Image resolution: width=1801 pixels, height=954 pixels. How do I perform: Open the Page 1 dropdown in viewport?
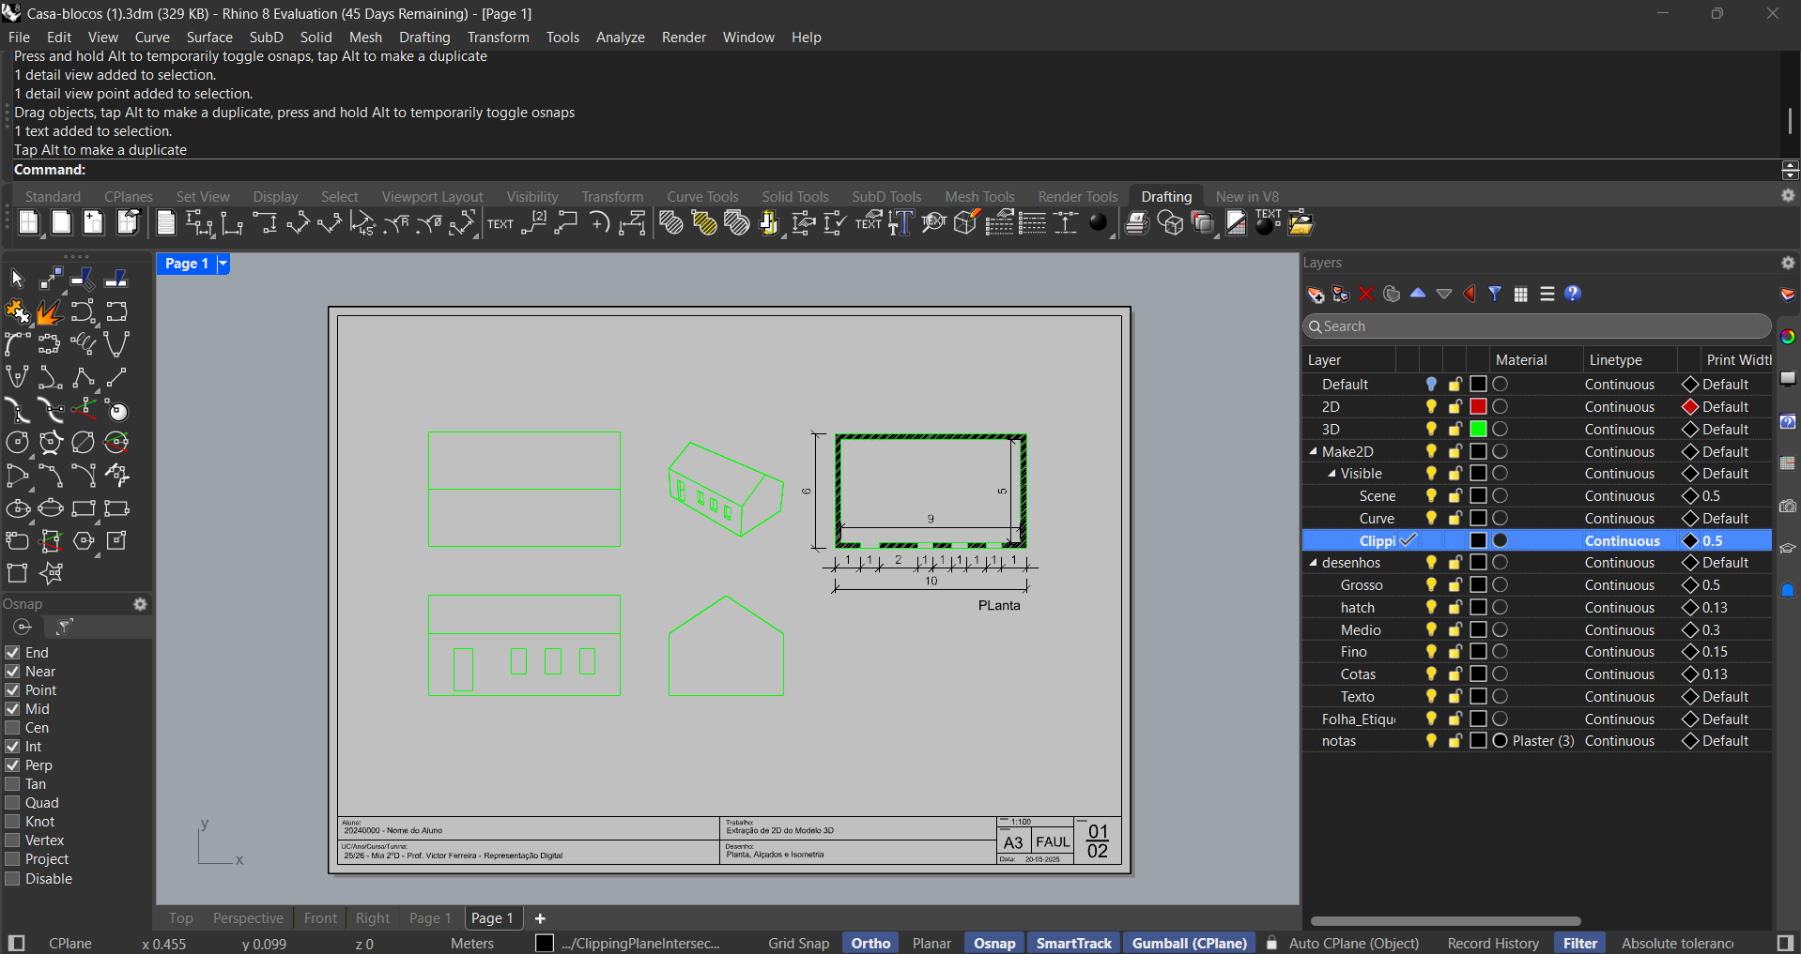point(223,264)
